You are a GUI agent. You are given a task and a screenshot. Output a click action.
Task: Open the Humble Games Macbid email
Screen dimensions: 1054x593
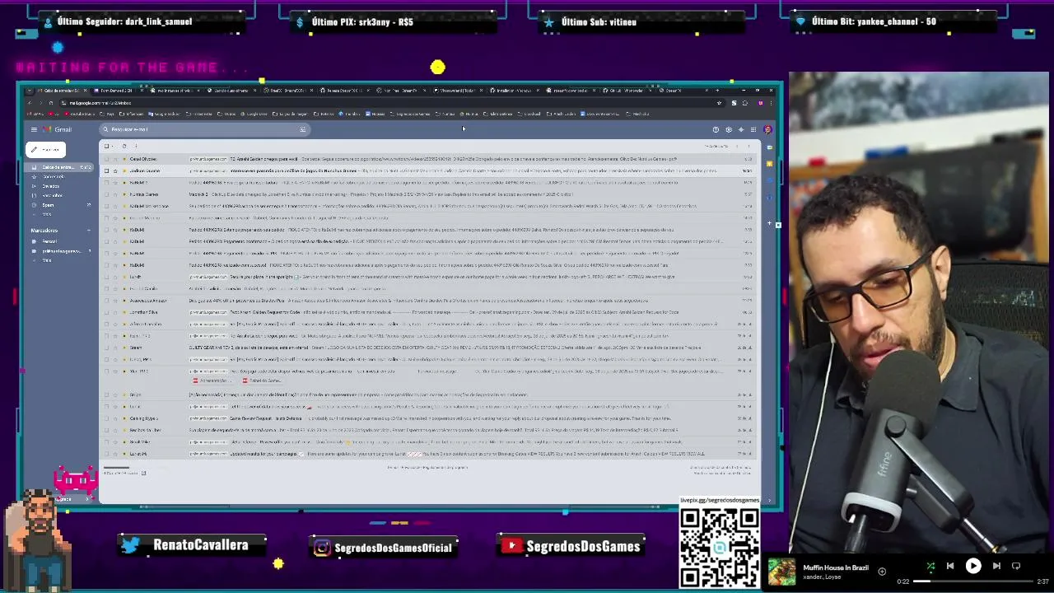pyautogui.click(x=428, y=194)
